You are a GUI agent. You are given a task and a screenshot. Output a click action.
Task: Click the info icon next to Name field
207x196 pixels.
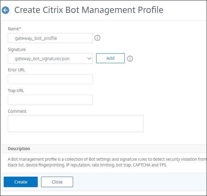[98, 38]
